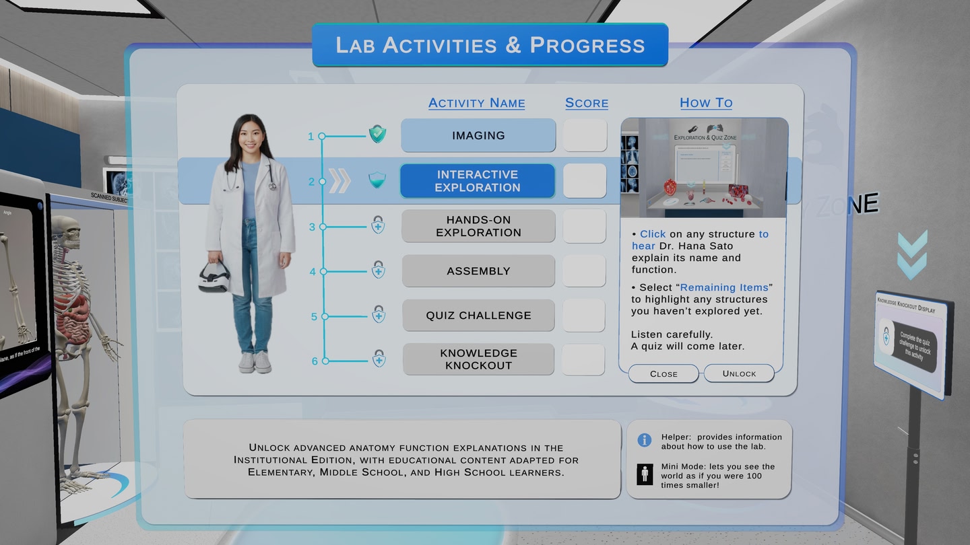
Task: Click the Lab Activities & Progress title banner
Action: point(490,45)
